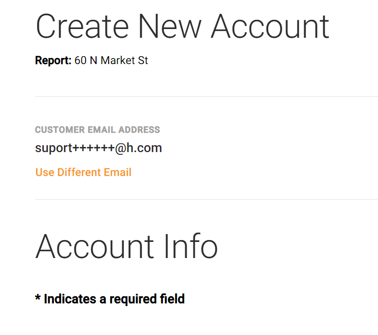Click the Create New Account heading
The width and height of the screenshot is (378, 335).
[183, 26]
